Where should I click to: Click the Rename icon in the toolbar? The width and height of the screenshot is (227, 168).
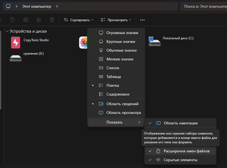tap(26, 20)
